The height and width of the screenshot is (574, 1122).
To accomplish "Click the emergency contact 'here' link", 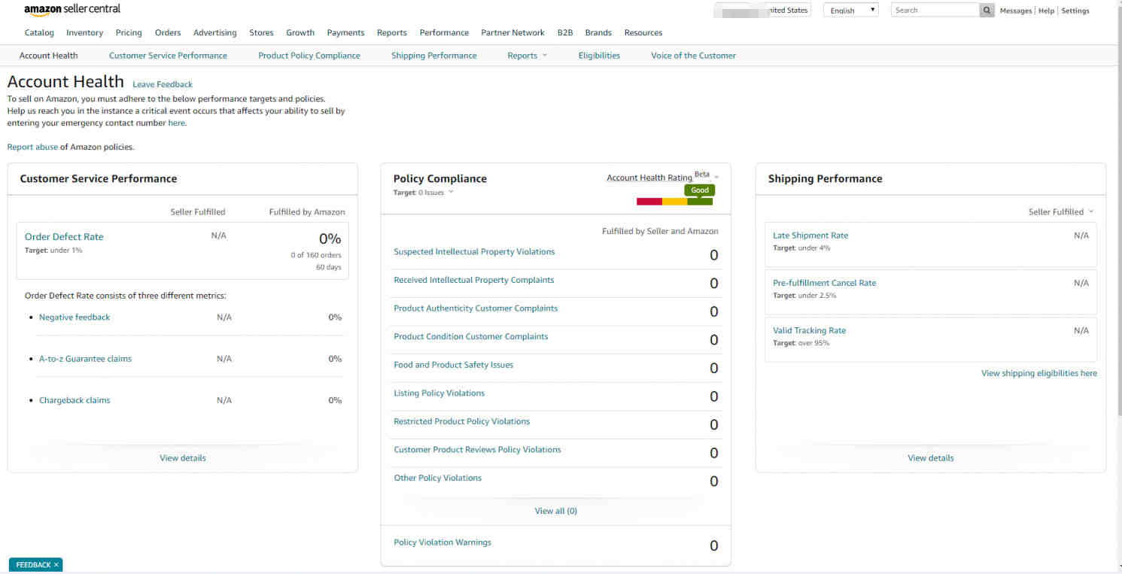I will tap(176, 123).
